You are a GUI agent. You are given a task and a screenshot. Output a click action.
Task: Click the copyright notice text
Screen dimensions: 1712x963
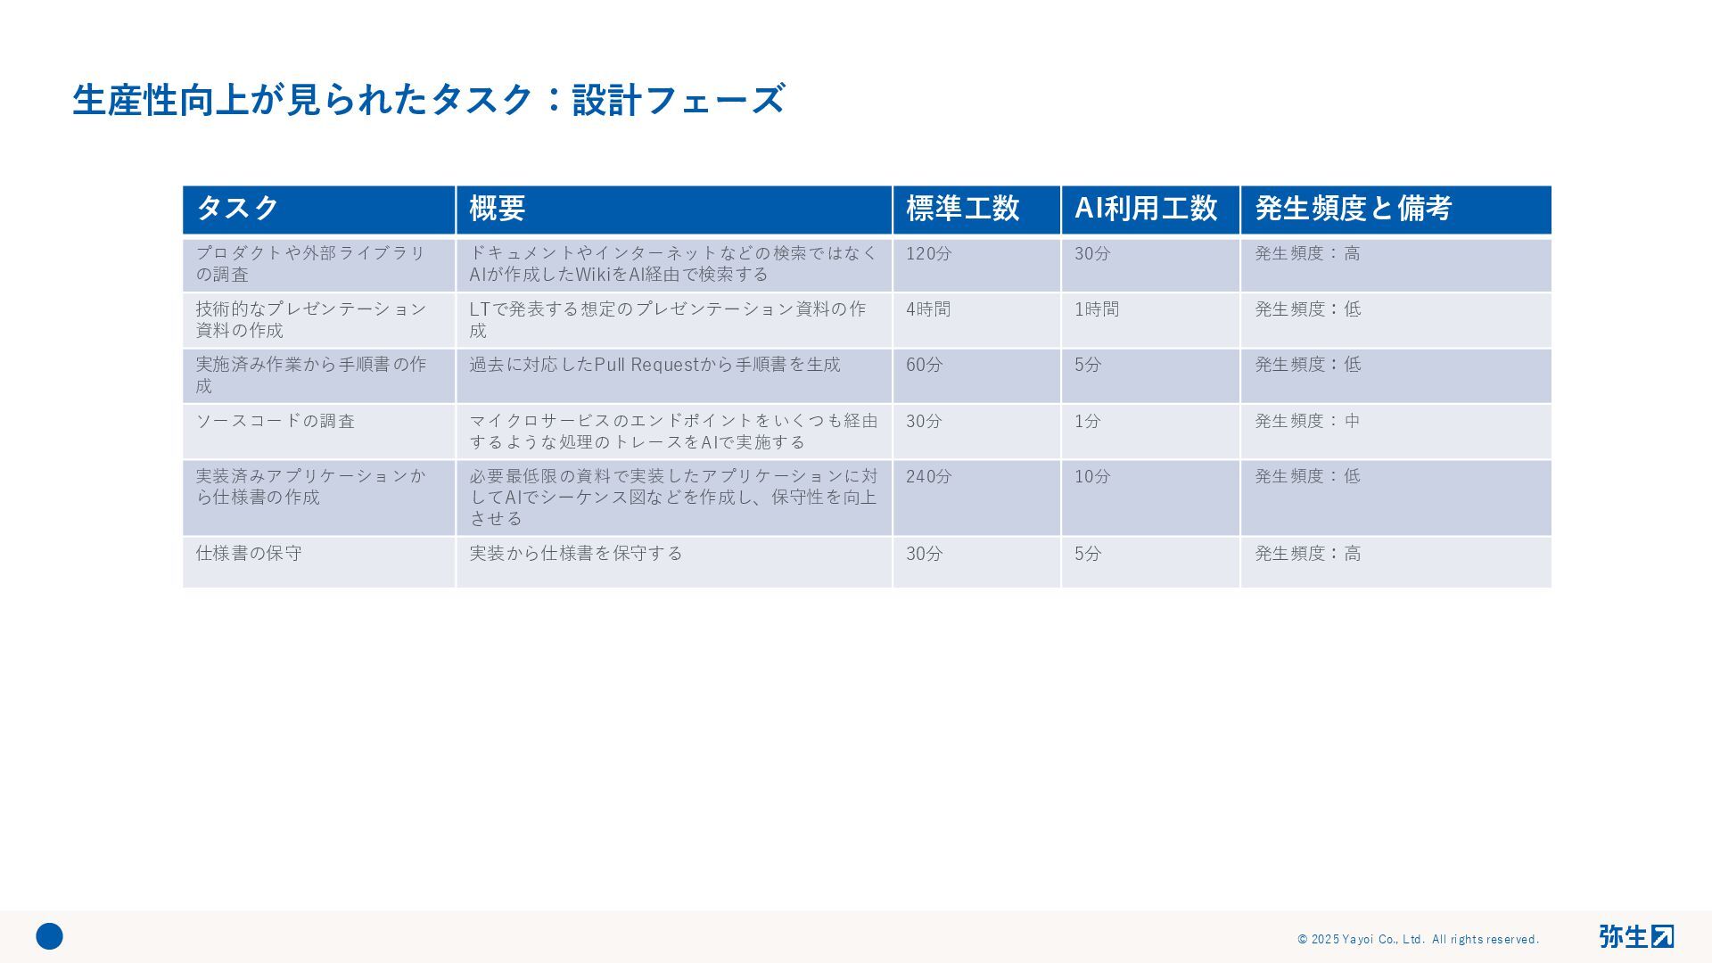point(1418,939)
